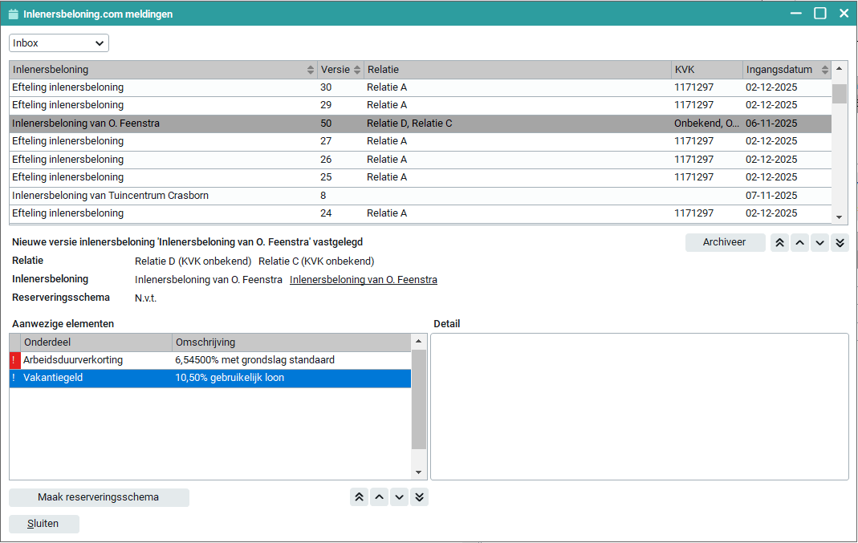Image resolution: width=858 pixels, height=543 pixels.
Task: Sort list by Inlenersbeloning column
Action: 161,70
